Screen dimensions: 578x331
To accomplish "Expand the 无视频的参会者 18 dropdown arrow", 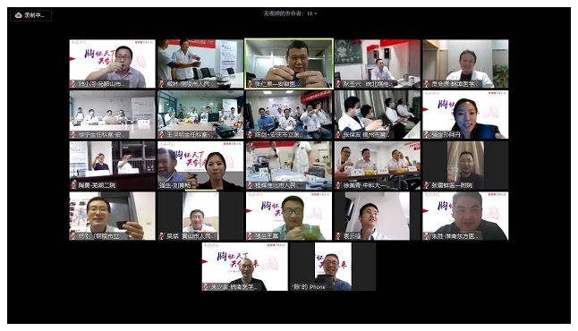I will (x=316, y=13).
